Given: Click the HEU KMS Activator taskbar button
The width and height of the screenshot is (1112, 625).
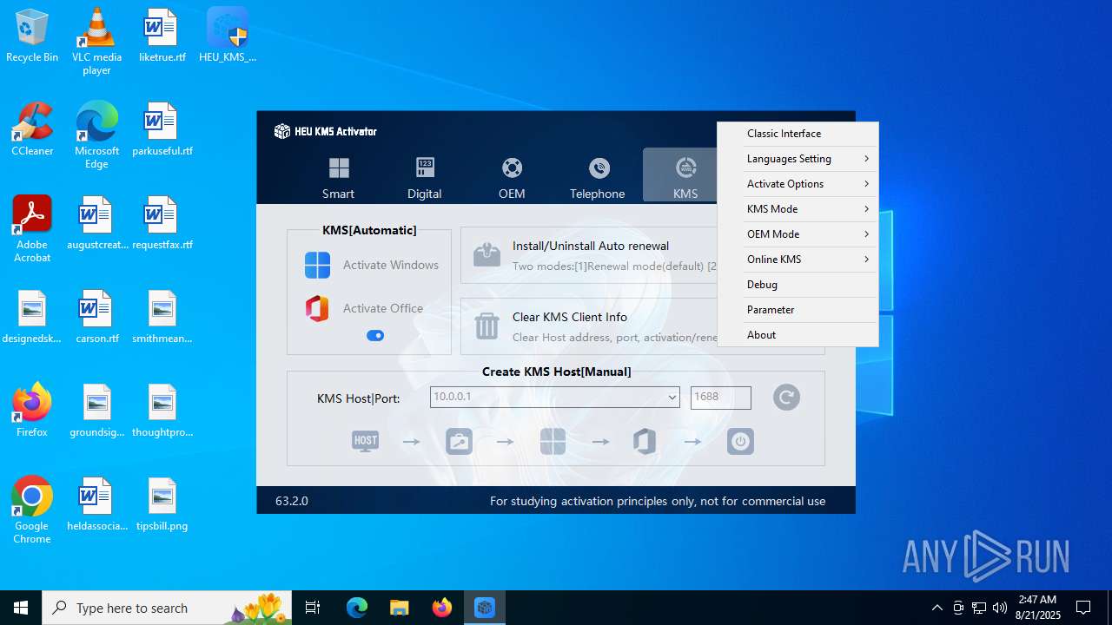Looking at the screenshot, I should [x=485, y=608].
